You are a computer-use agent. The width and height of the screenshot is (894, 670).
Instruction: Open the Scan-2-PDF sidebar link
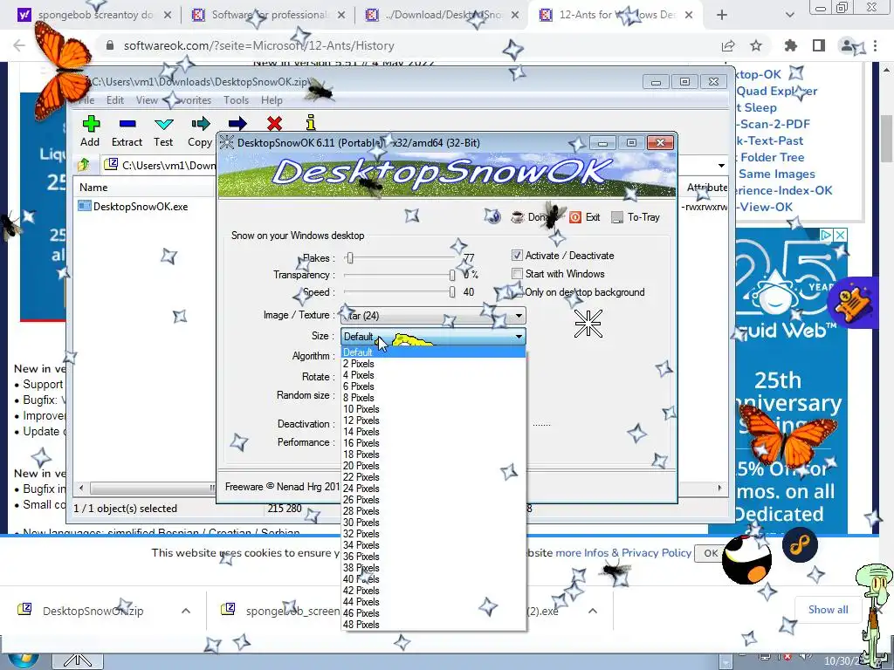(774, 124)
